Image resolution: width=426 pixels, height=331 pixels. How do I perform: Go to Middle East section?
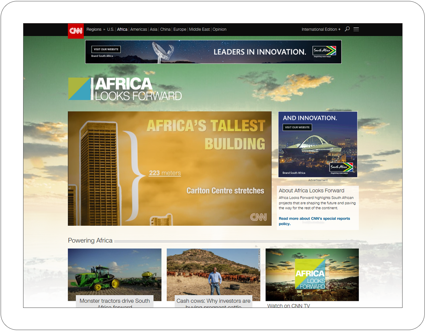199,29
